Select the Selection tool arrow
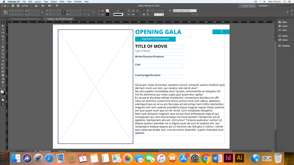Viewport: 294px width, 165px height. coord(3,23)
